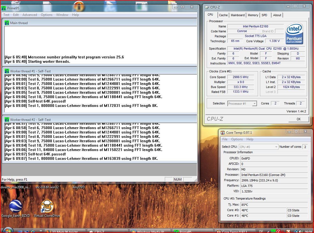Click the Worker thread #2 window icon
The width and height of the screenshot is (314, 233).
pos(7,120)
